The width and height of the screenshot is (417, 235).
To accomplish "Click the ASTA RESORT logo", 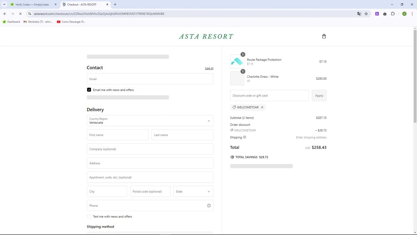I will [206, 36].
